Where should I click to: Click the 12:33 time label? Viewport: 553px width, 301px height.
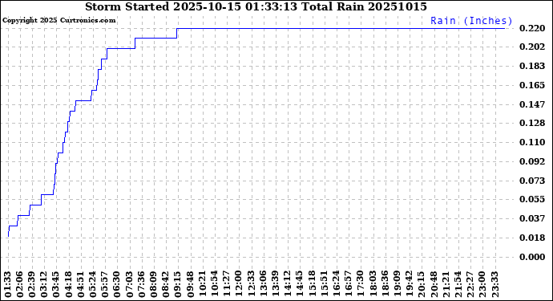[x=252, y=285]
